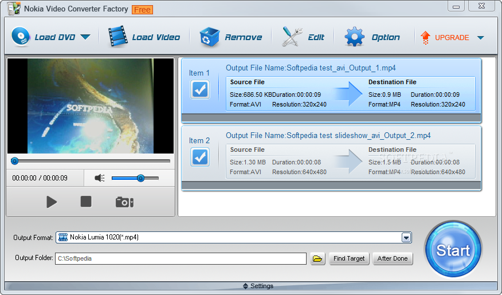The height and width of the screenshot is (295, 502).
Task: Click playback time 00:00:00 / 00:00:09
Action: click(x=40, y=178)
